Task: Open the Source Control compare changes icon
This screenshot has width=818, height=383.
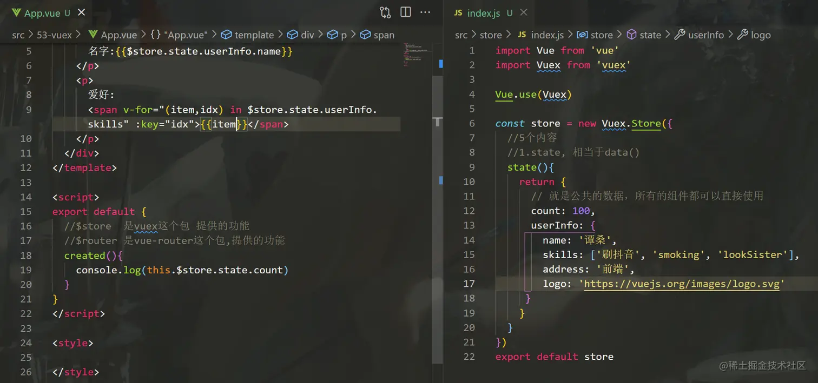Action: 385,12
